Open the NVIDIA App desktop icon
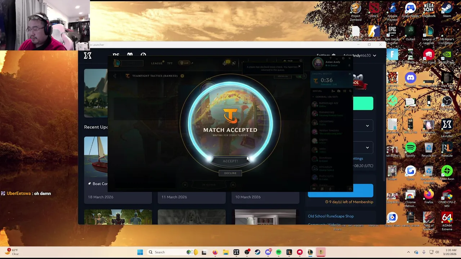Viewport: 461px width, 259px height. 447,57
